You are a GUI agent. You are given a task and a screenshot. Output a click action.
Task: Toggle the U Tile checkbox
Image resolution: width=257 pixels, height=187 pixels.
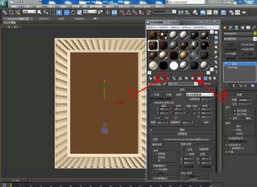194,109
